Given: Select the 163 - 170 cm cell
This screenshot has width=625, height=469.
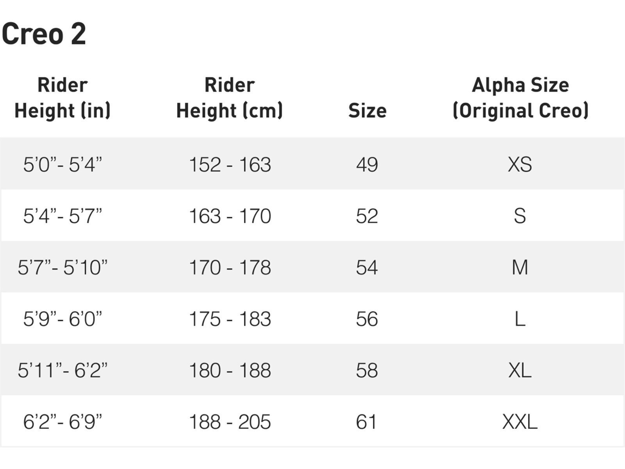Looking at the screenshot, I should tap(230, 216).
